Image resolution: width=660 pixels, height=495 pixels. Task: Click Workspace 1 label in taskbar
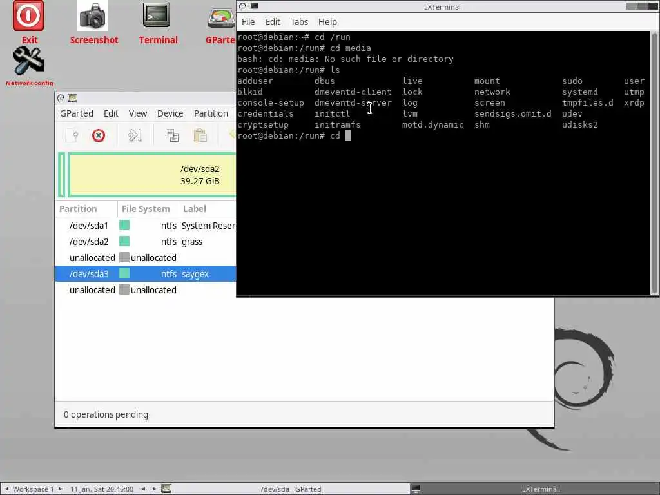[x=34, y=489]
